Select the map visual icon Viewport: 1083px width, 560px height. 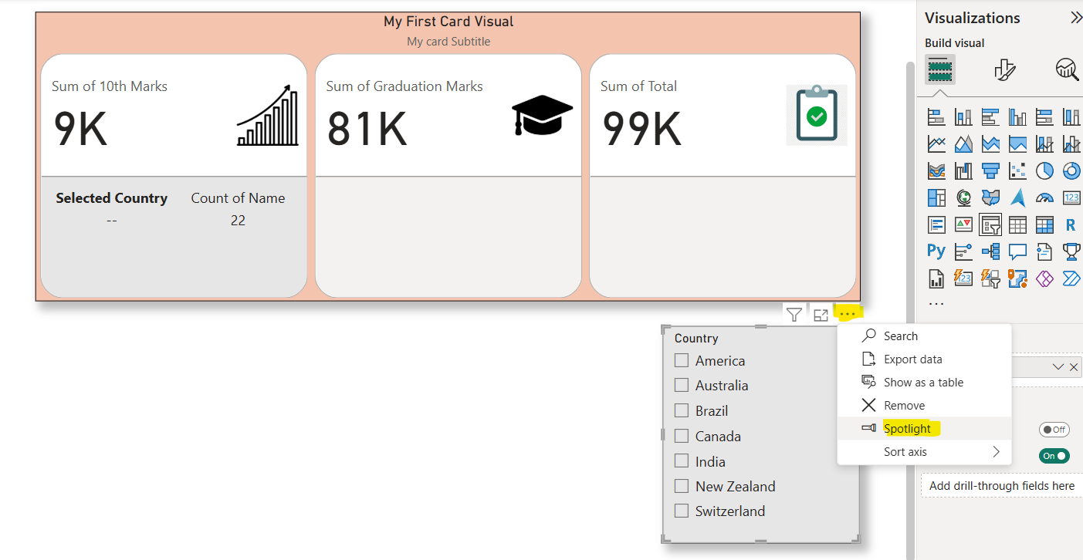point(963,197)
